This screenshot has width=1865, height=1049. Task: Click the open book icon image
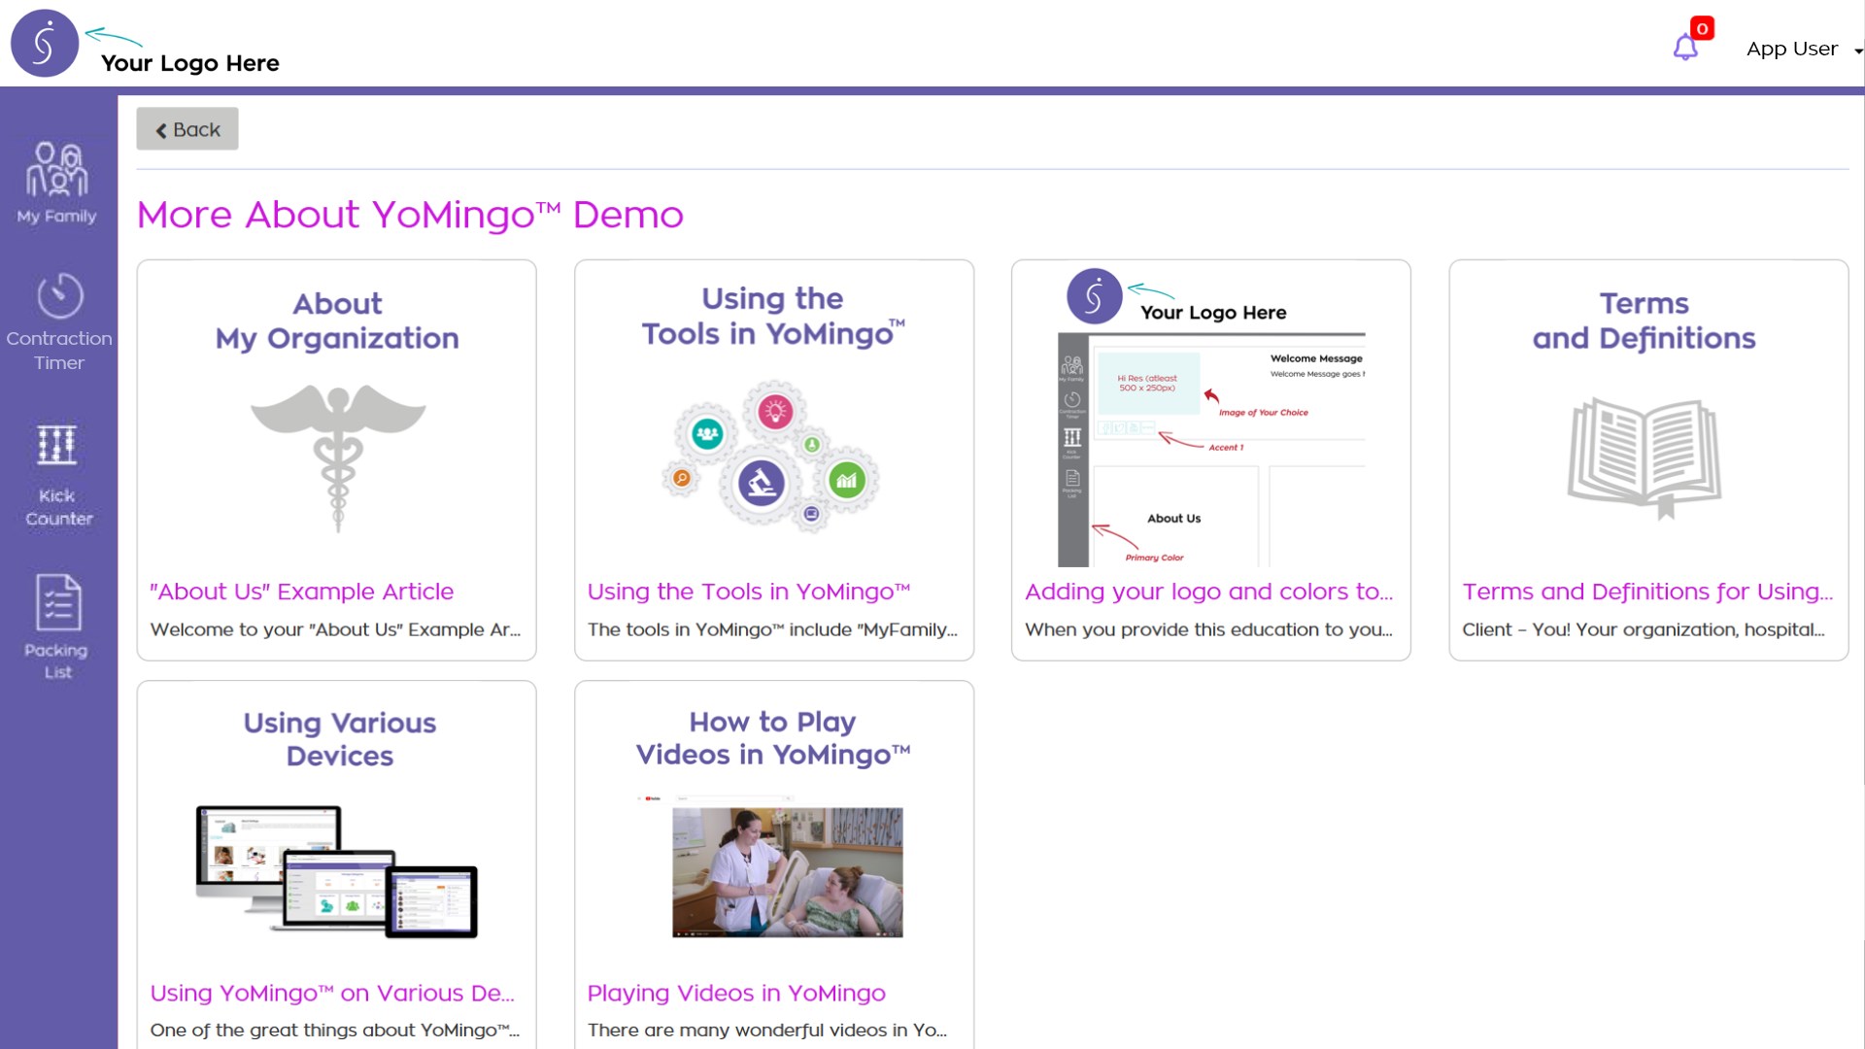coord(1644,455)
